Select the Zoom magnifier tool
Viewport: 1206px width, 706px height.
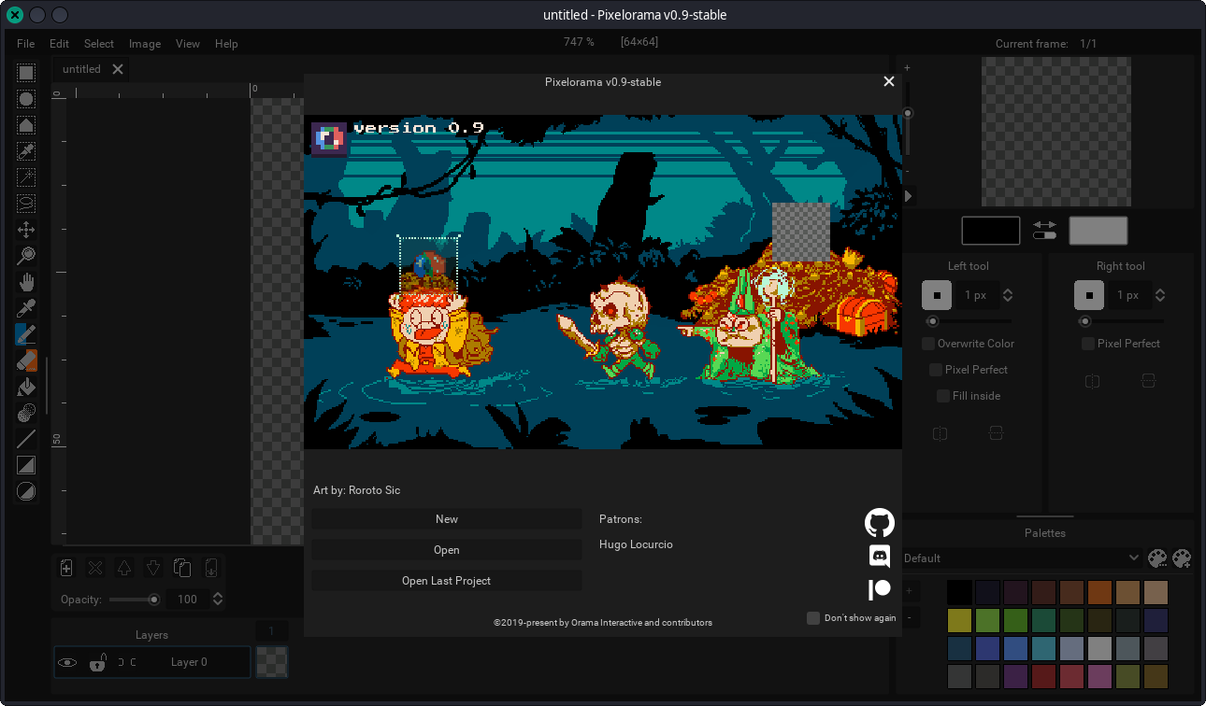pyautogui.click(x=26, y=256)
